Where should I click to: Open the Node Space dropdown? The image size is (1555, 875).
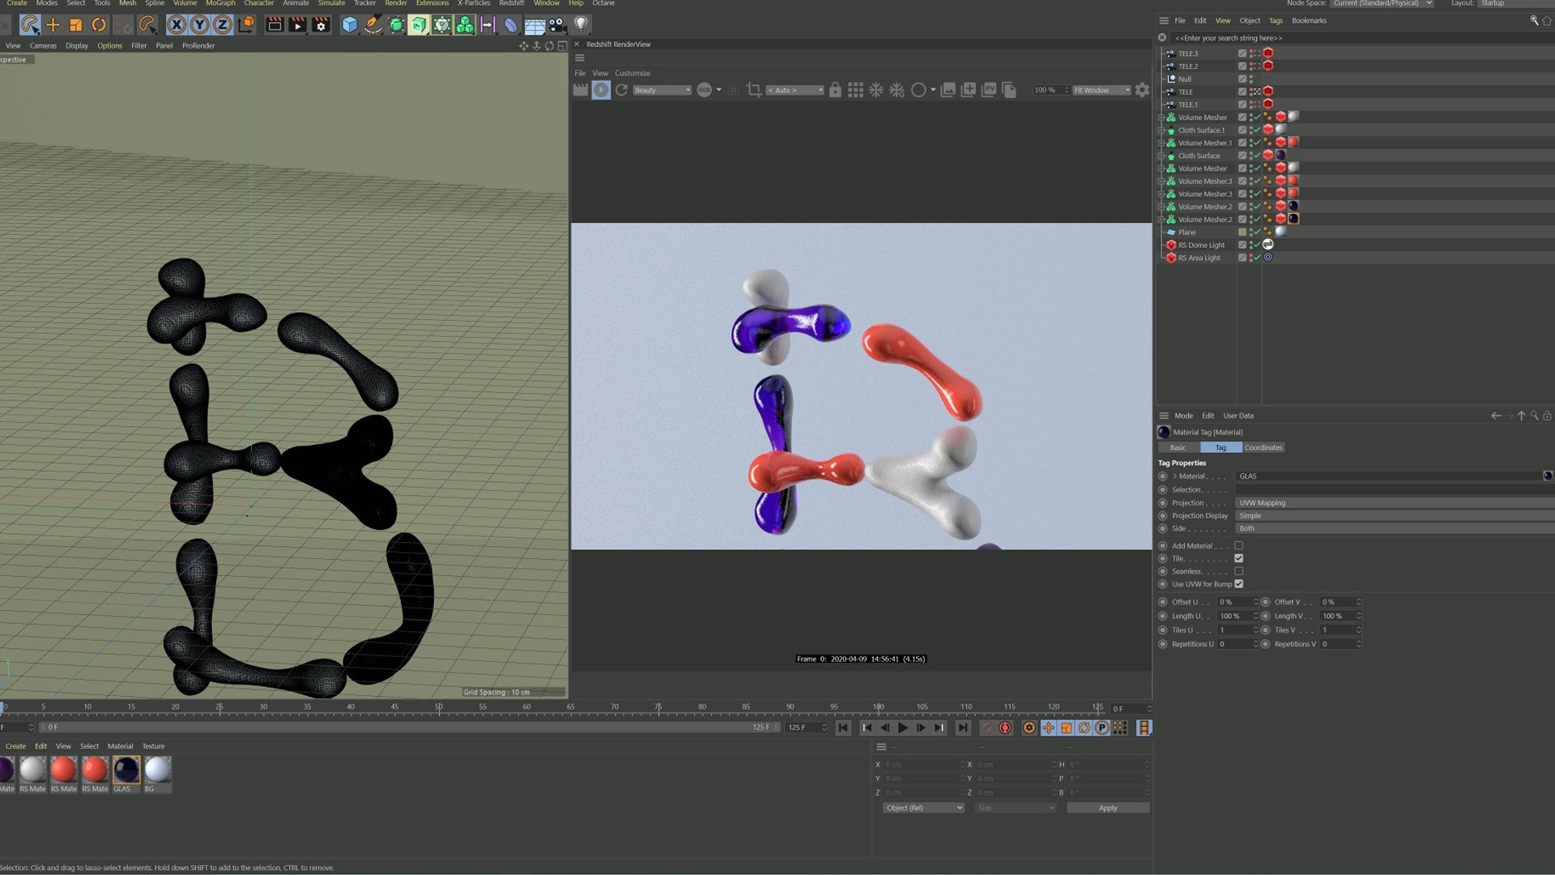pos(1382,3)
